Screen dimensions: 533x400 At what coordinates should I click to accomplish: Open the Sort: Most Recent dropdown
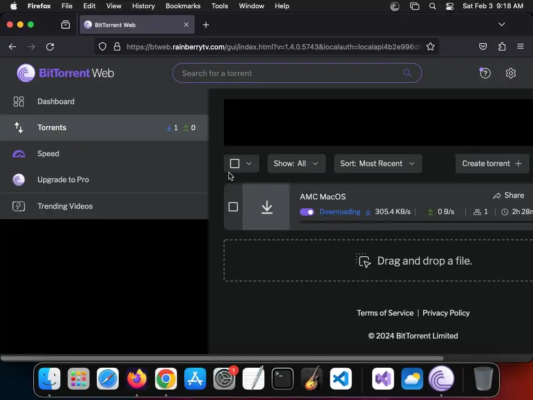click(x=378, y=164)
